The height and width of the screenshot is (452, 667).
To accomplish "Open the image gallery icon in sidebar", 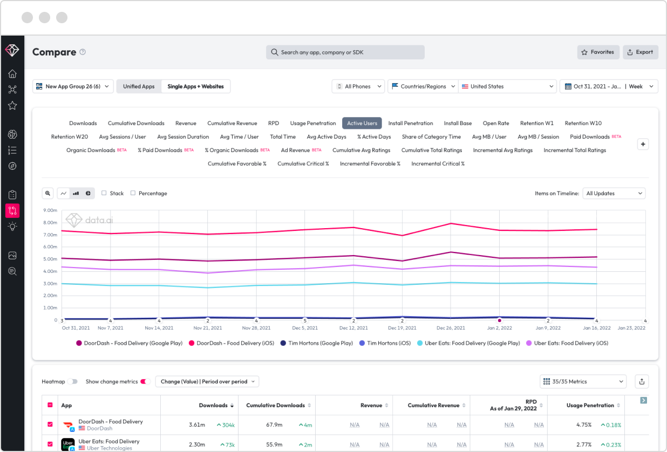I will (x=12, y=255).
